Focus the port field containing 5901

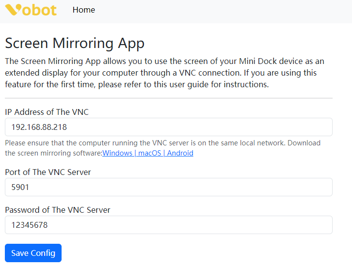click(168, 187)
